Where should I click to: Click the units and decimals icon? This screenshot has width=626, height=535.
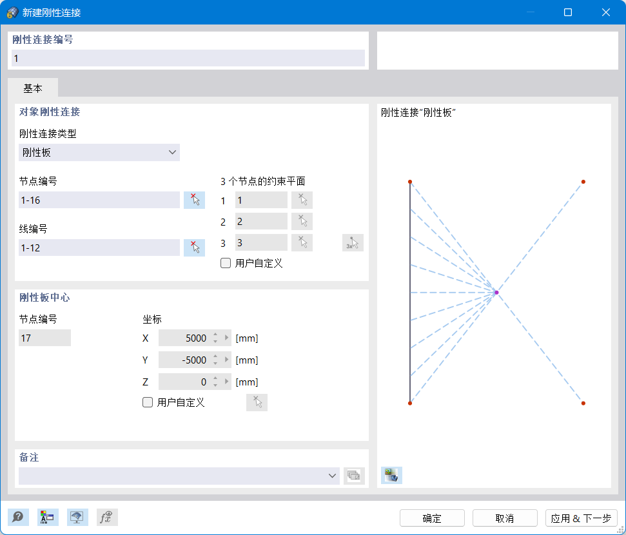[48, 518]
